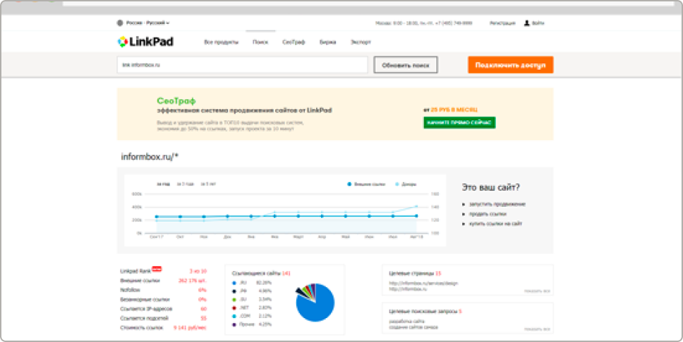Click the Обновить поиск button
The height and width of the screenshot is (342, 683).
(x=406, y=65)
